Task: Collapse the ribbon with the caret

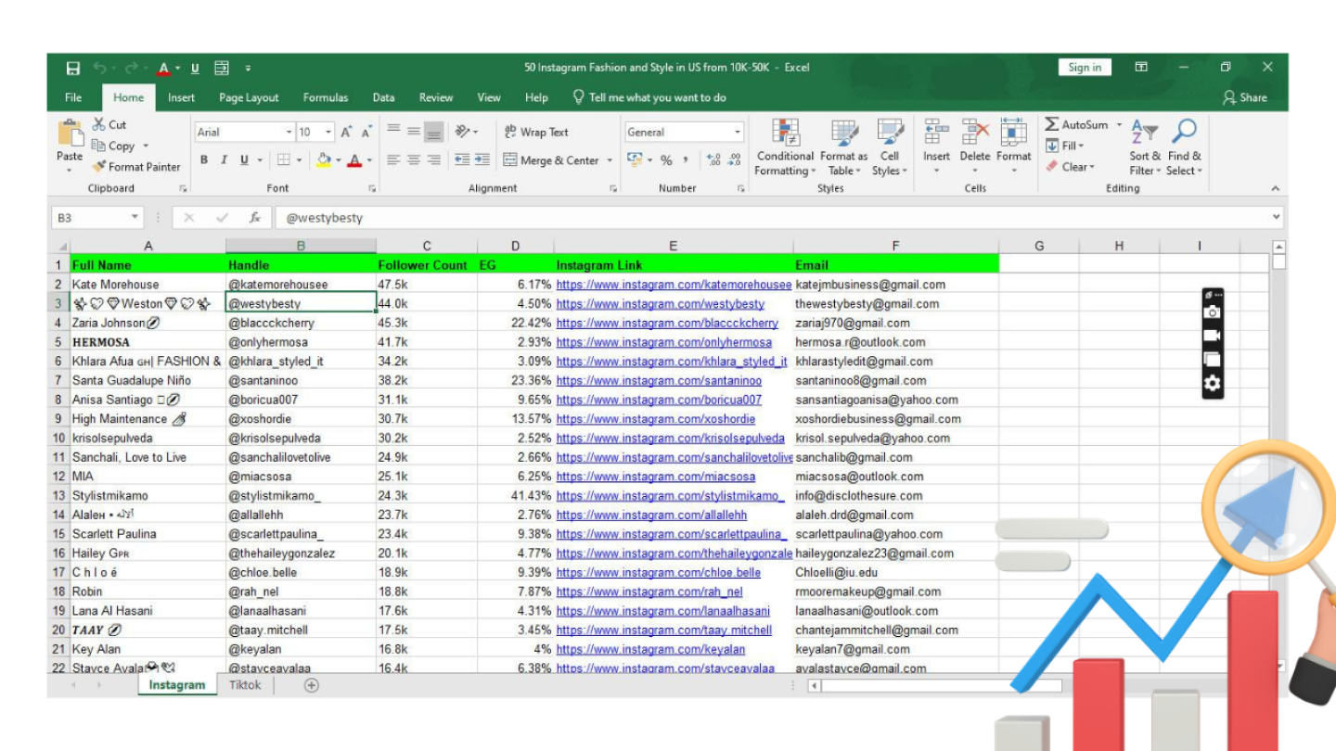Action: [1276, 188]
